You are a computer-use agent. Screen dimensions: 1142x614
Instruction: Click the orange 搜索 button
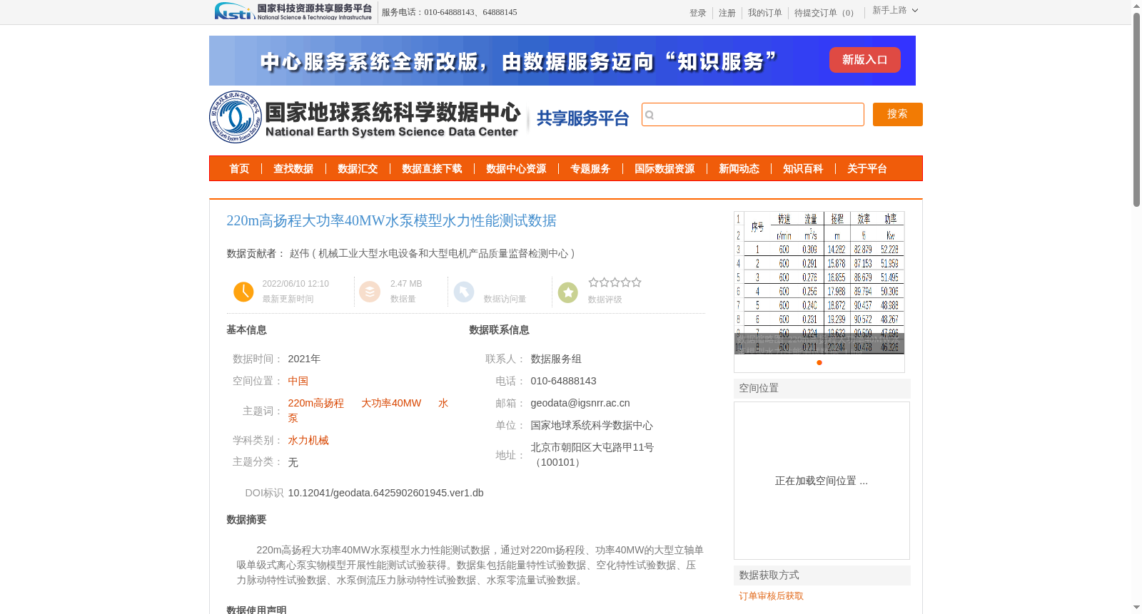coord(897,114)
